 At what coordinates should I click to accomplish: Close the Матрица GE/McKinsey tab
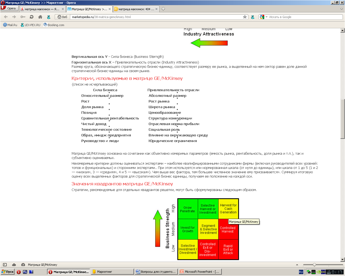(x=110, y=9)
